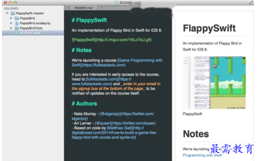The height and width of the screenshot is (161, 257).
Task: Click the green zoom window button
Action: pos(15,3)
